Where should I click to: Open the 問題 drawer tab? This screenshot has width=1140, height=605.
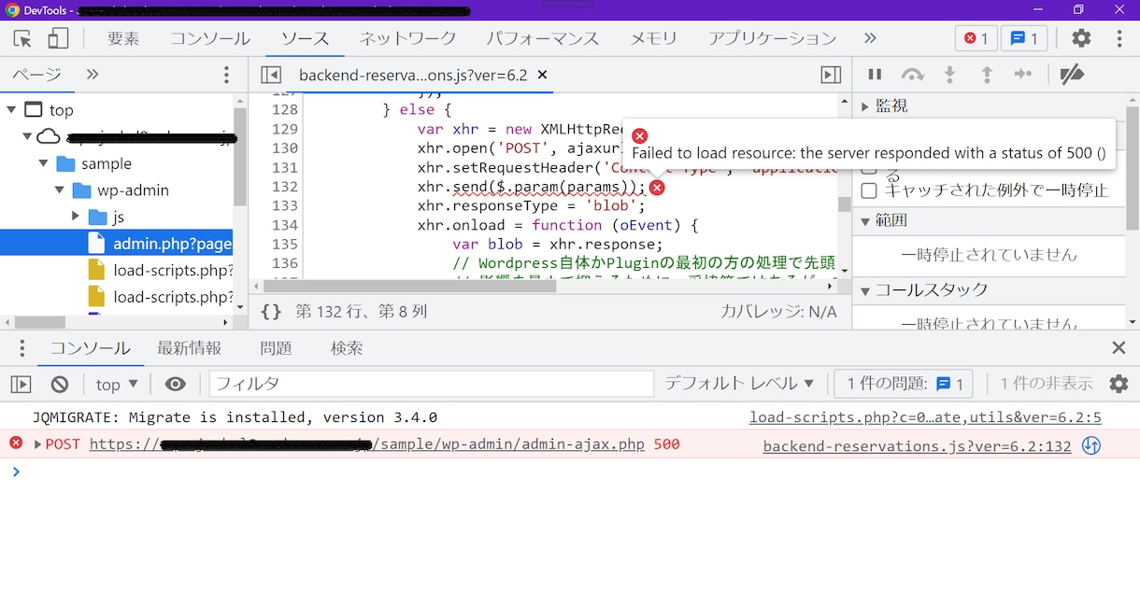pos(277,348)
